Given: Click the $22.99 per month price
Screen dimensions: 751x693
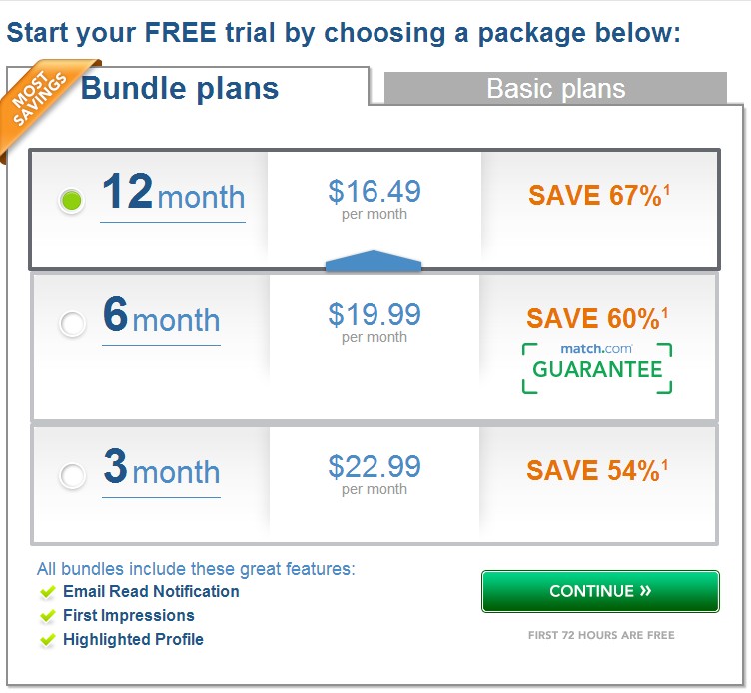Looking at the screenshot, I should (x=375, y=475).
